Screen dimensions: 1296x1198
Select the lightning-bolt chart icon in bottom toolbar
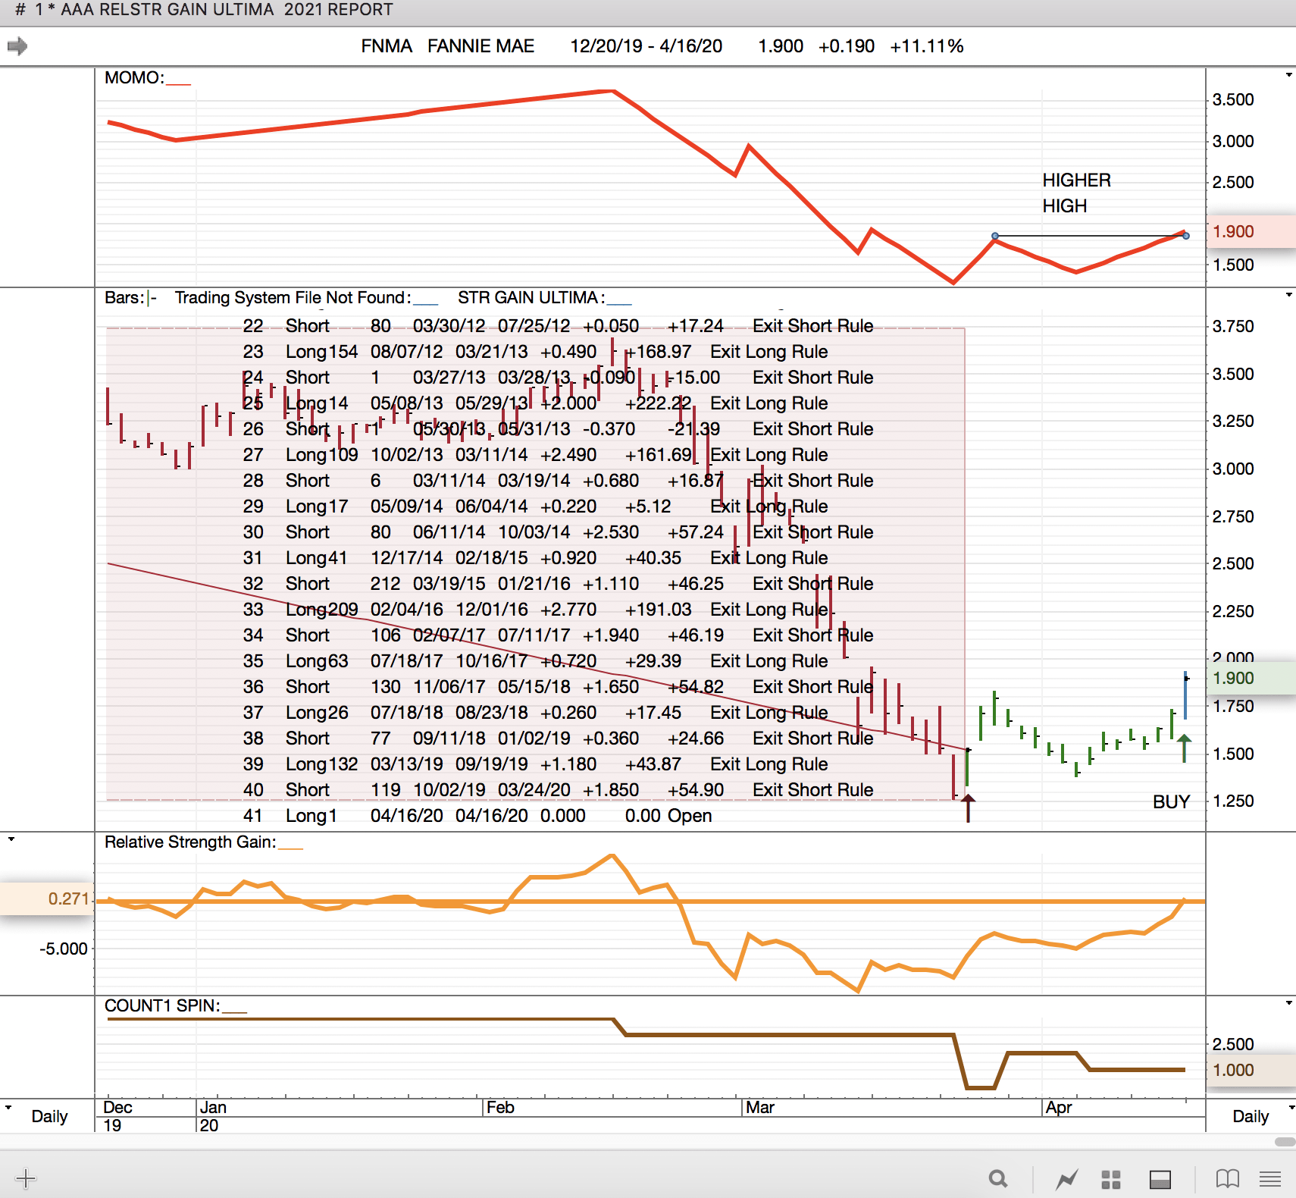pos(1067,1178)
